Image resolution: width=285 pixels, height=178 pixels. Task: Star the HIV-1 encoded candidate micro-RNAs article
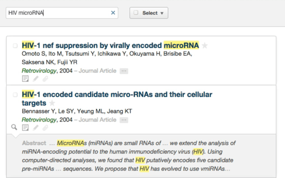coord(52,103)
